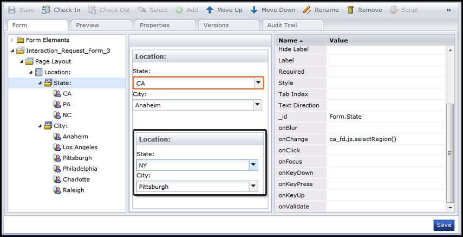Select the Page Layout tree icon
The height and width of the screenshot is (237, 463).
coord(30,61)
